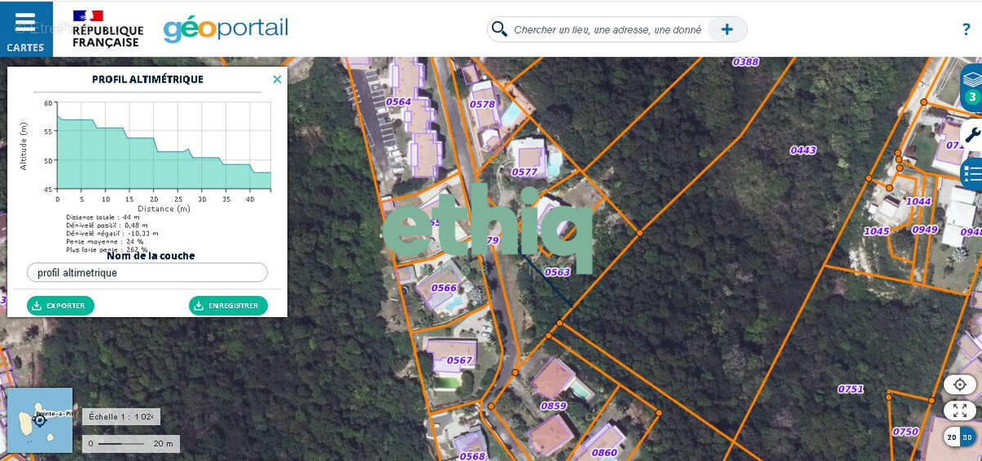Image resolution: width=982 pixels, height=461 pixels.
Task: Click the Échelle scale selector
Action: click(121, 417)
